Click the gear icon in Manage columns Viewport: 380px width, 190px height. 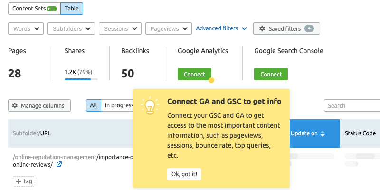[x=15, y=105]
